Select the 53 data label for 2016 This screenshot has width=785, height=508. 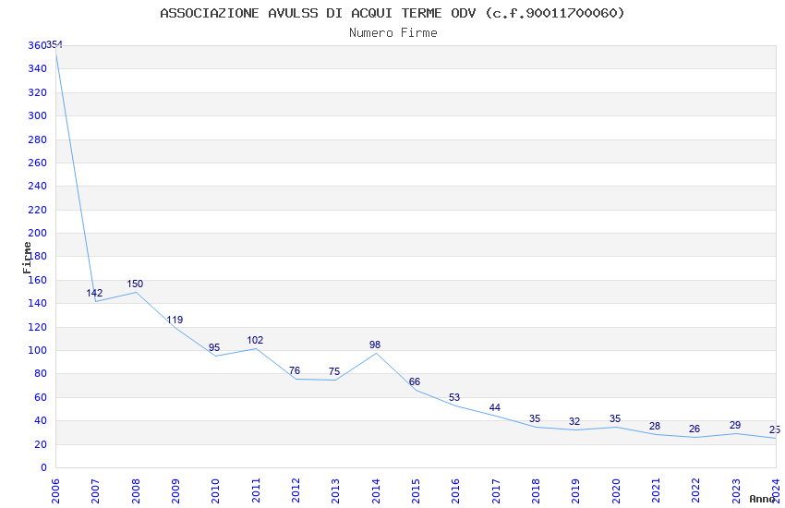(454, 397)
